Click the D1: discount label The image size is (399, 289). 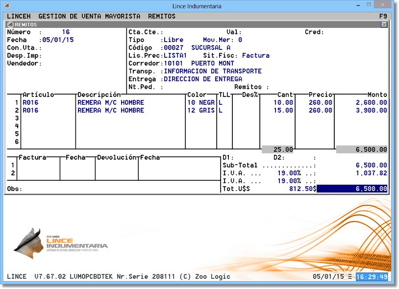coord(228,158)
